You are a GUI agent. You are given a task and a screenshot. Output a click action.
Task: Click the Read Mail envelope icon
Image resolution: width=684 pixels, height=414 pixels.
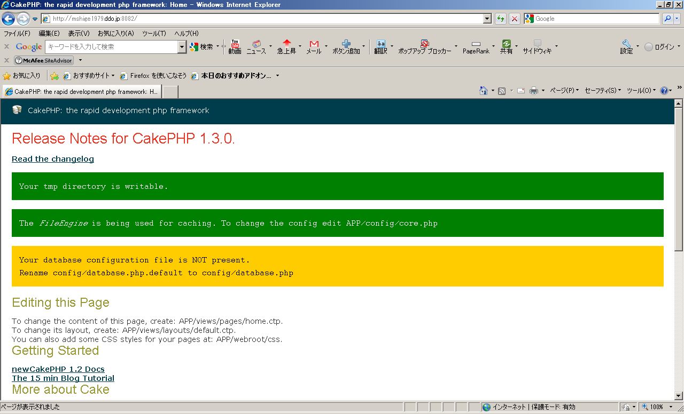[520, 91]
